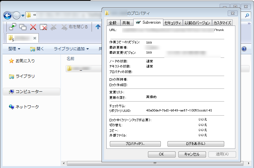Screen dimensions: 254x168
Task: Select the folder tab in tab bar
Action: 22,38
